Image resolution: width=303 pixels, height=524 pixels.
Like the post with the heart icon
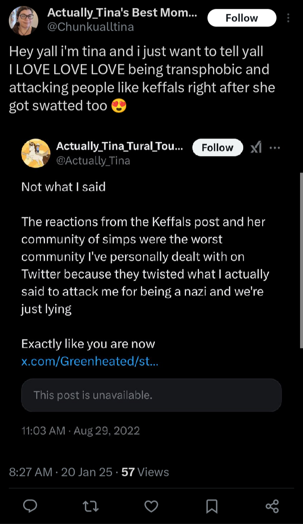click(151, 506)
